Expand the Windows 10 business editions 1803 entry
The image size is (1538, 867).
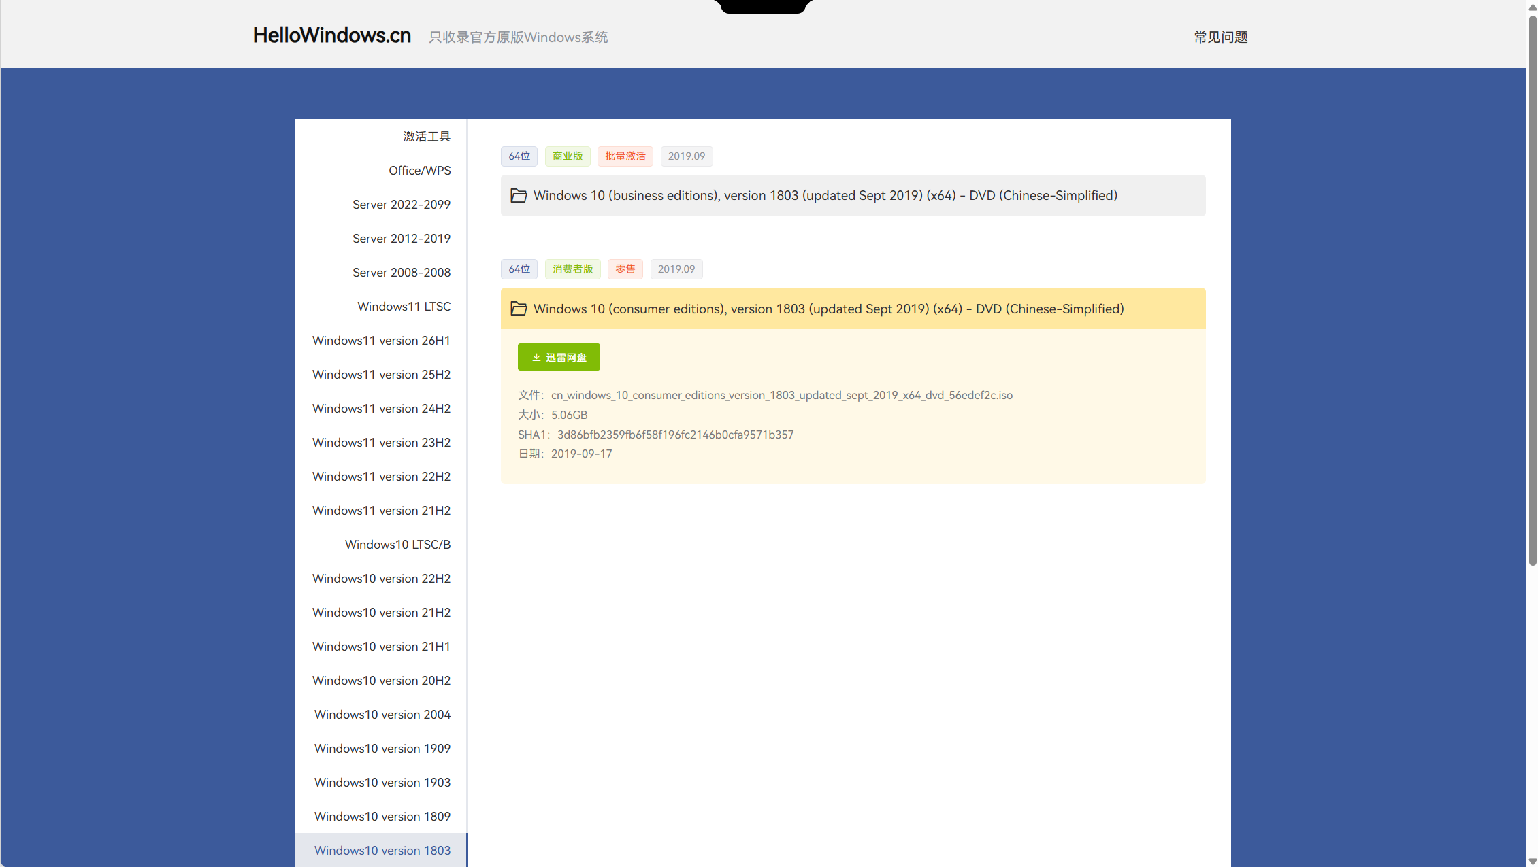click(853, 196)
